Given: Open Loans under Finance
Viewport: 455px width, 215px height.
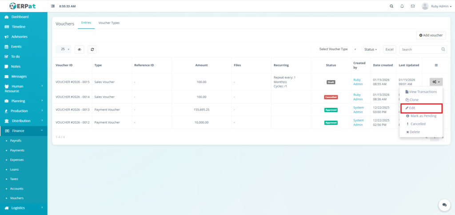Looking at the screenshot, I should point(14,169).
